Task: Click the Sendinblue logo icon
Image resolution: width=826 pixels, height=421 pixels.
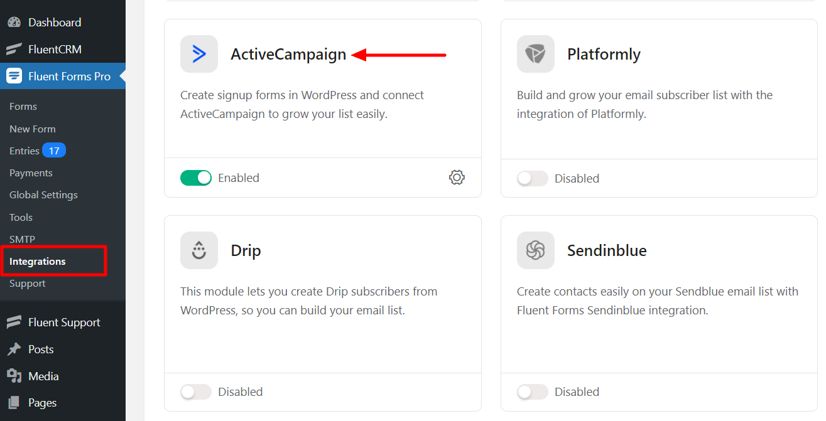Action: [x=536, y=250]
